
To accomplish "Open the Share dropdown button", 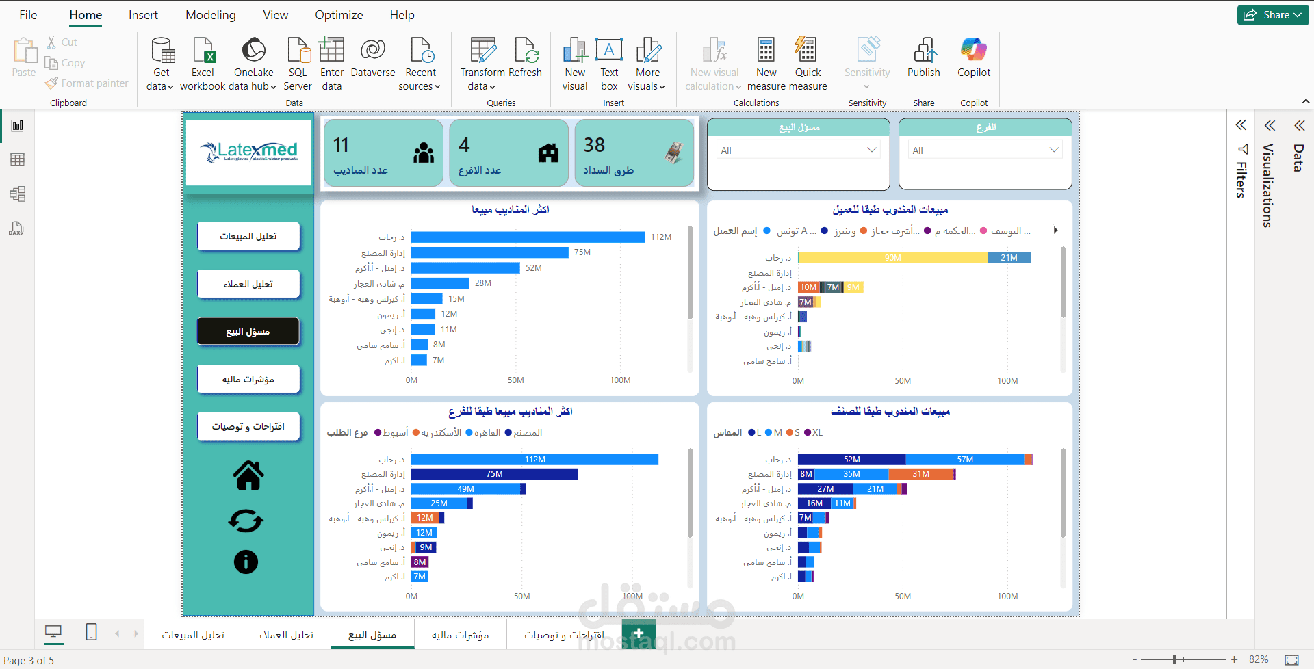I will 1273,15.
